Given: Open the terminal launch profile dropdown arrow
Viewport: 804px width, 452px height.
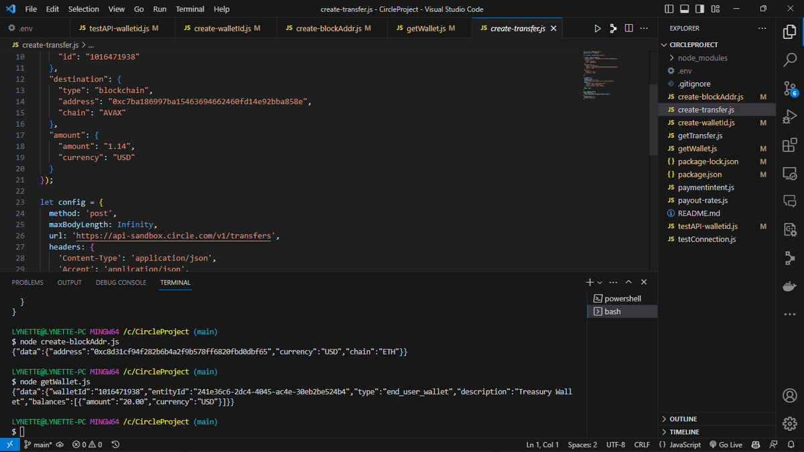Looking at the screenshot, I should [600, 283].
